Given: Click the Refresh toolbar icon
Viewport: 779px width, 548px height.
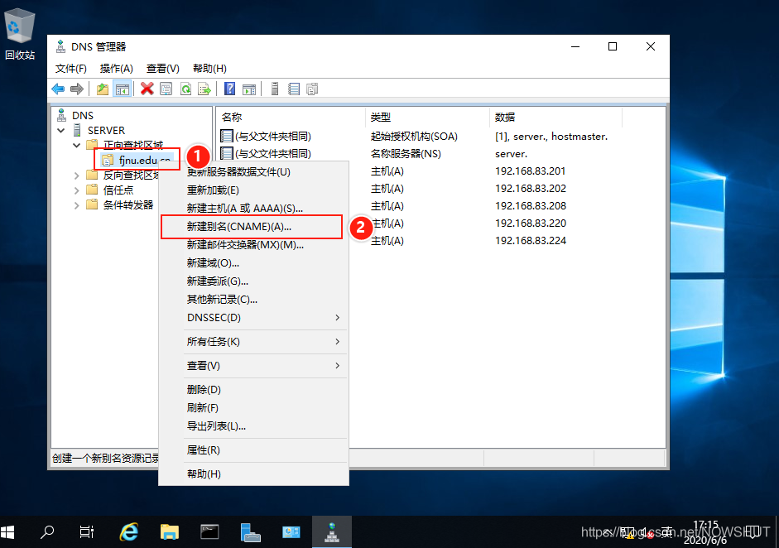Looking at the screenshot, I should click(185, 89).
